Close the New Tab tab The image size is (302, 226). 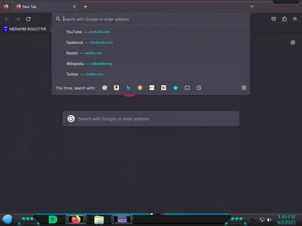tap(74, 6)
